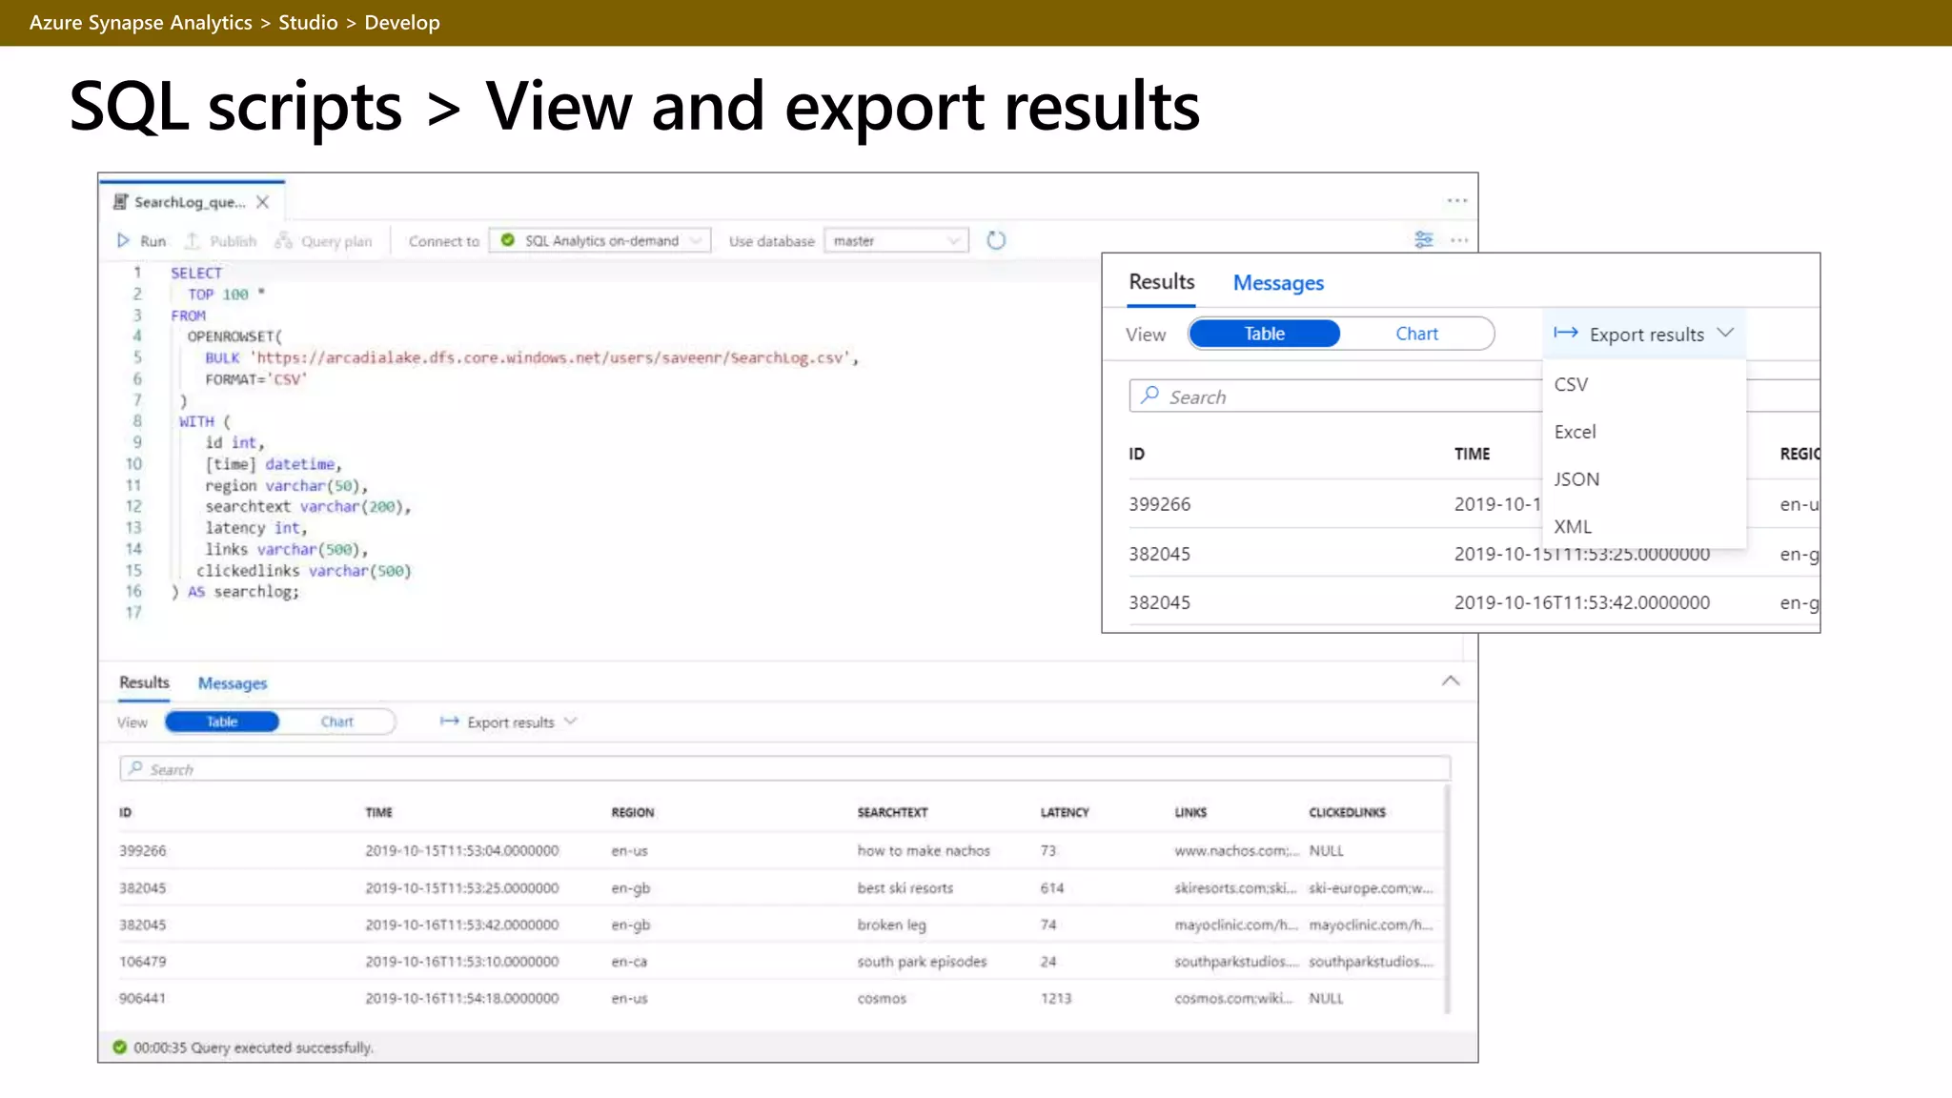Select cell 'south park episodes'
Image resolution: width=1952 pixels, height=1098 pixels.
(x=922, y=961)
